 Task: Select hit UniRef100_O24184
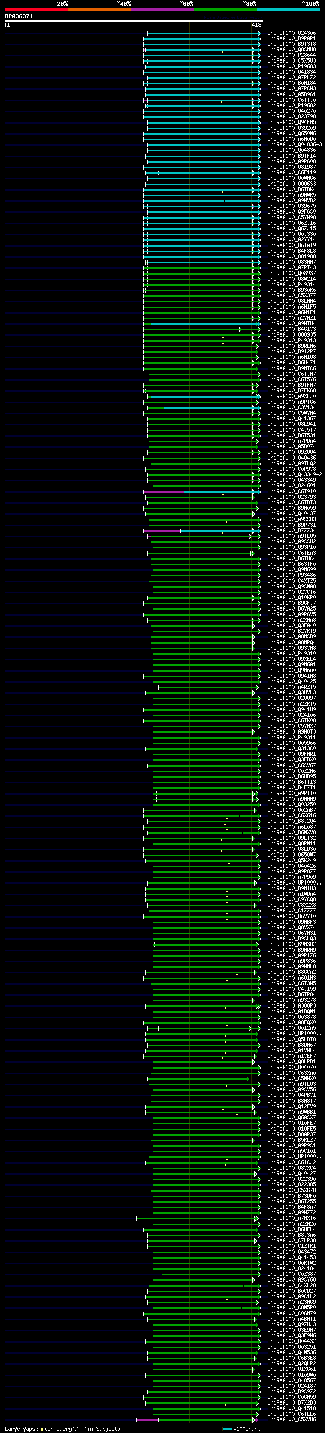(x=291, y=1268)
